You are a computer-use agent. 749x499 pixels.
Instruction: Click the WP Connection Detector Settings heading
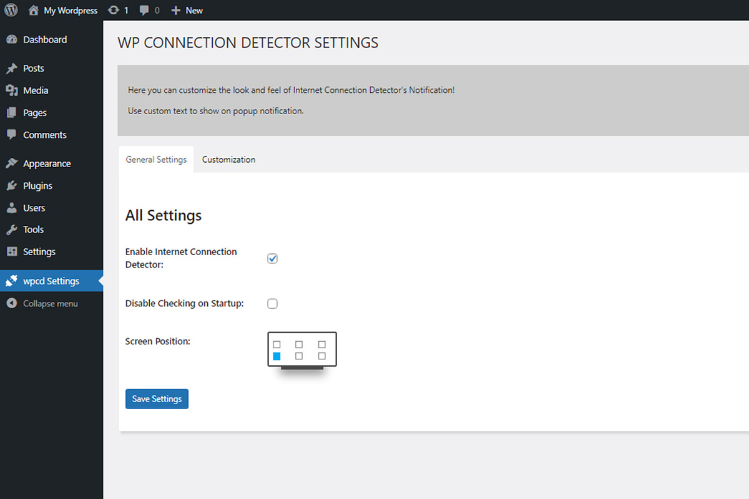tap(248, 42)
